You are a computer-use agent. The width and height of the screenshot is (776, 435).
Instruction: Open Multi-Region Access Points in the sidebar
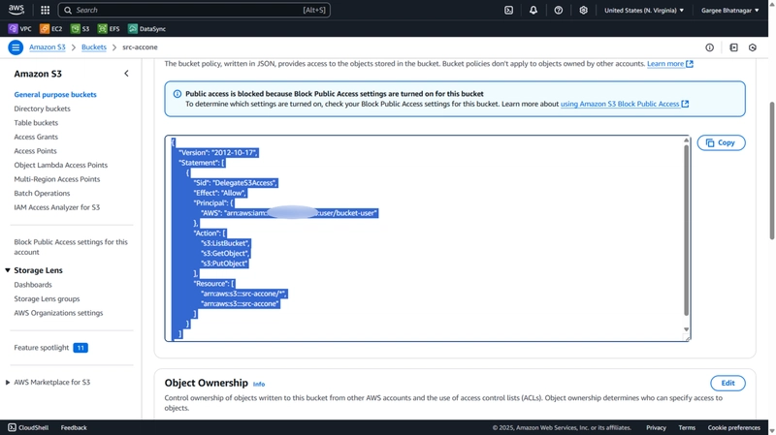tap(57, 179)
